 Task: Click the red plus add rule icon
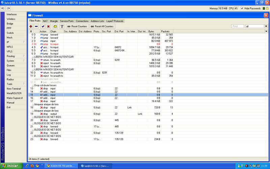click(31, 26)
